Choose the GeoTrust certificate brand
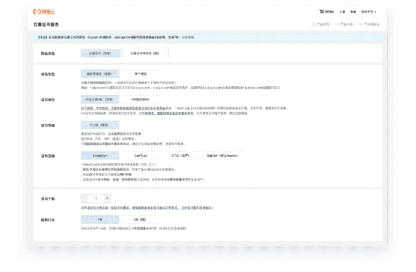 141,156
